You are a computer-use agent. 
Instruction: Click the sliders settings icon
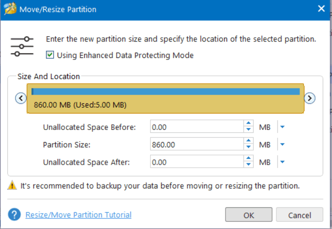click(22, 46)
